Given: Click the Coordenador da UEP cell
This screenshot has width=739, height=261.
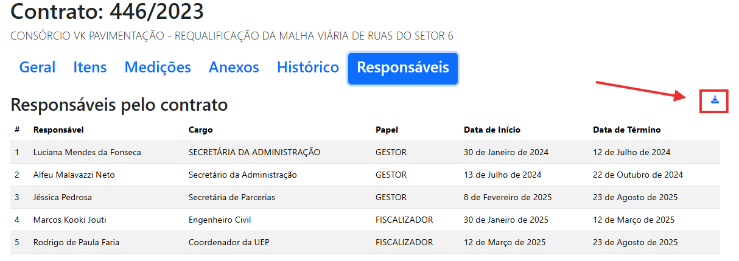Looking at the screenshot, I should click(x=229, y=243).
